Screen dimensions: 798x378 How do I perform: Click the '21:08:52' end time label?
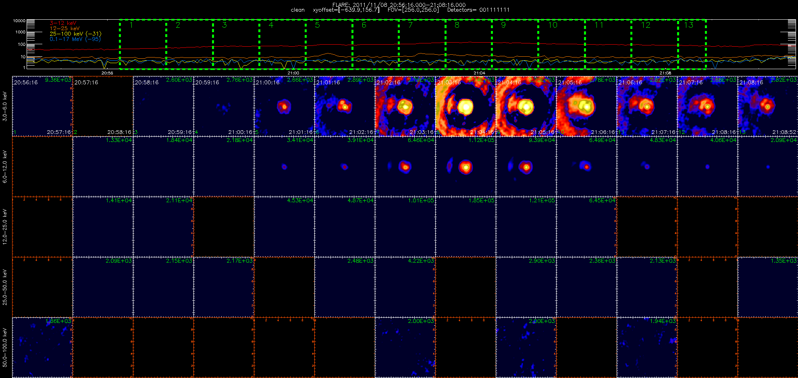(784, 132)
